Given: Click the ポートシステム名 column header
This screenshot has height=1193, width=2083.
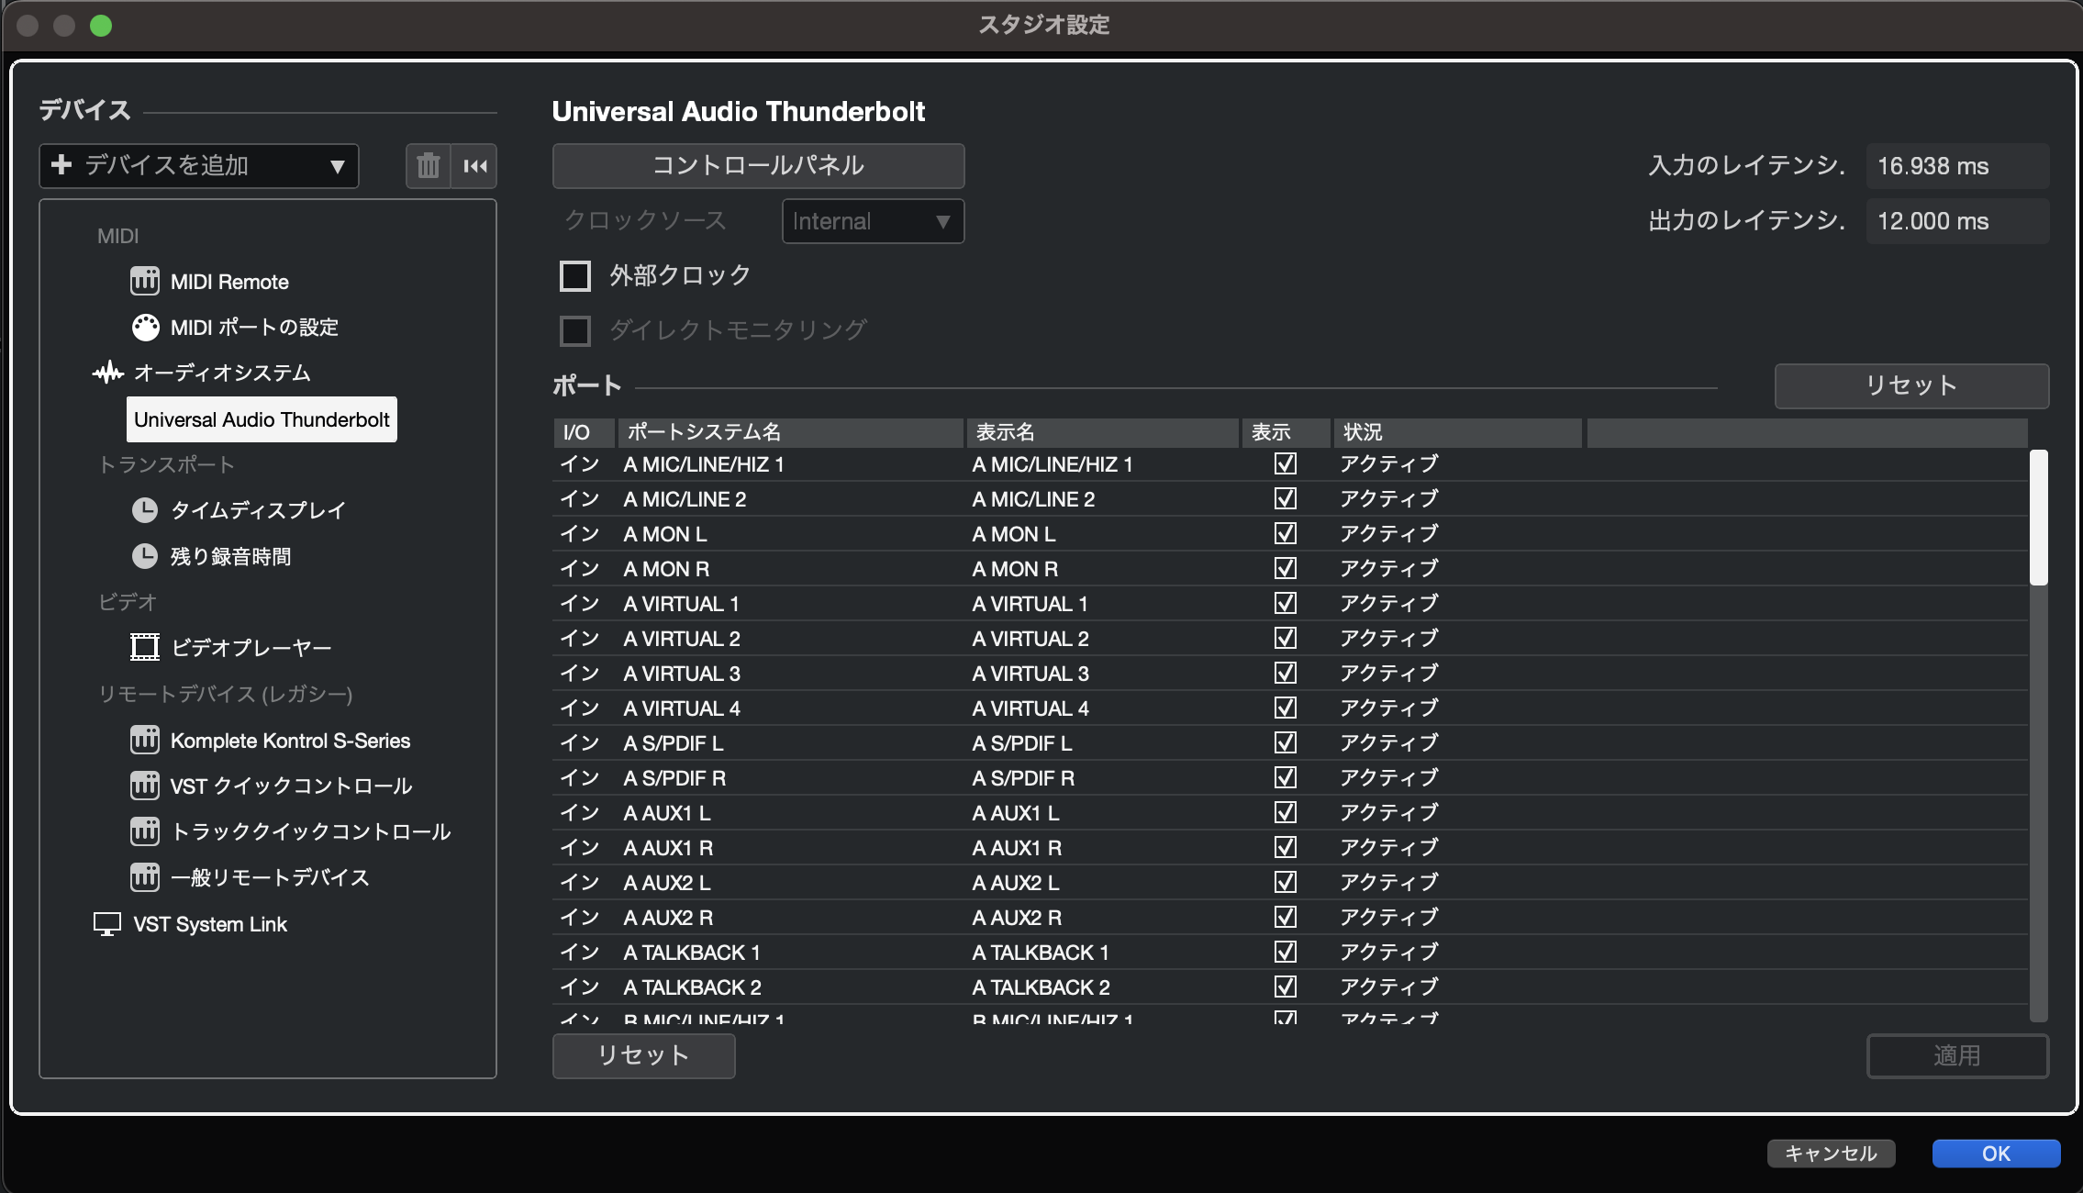Looking at the screenshot, I should 791,432.
